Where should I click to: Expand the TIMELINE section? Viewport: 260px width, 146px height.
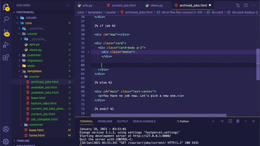(x=23, y=141)
